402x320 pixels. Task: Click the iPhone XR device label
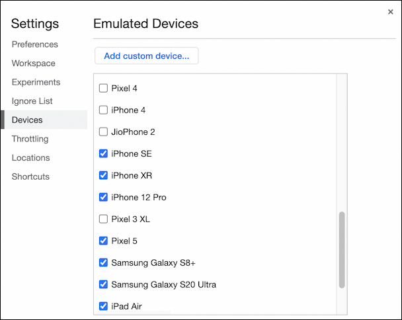click(x=132, y=175)
